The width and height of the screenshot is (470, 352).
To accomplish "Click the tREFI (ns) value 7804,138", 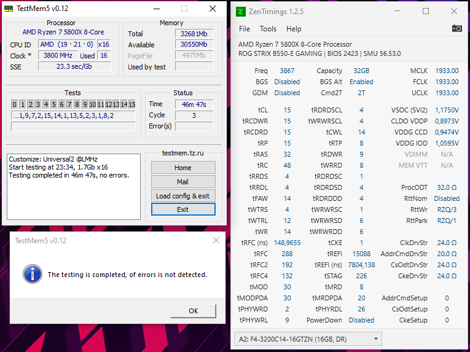I will coord(361,265).
